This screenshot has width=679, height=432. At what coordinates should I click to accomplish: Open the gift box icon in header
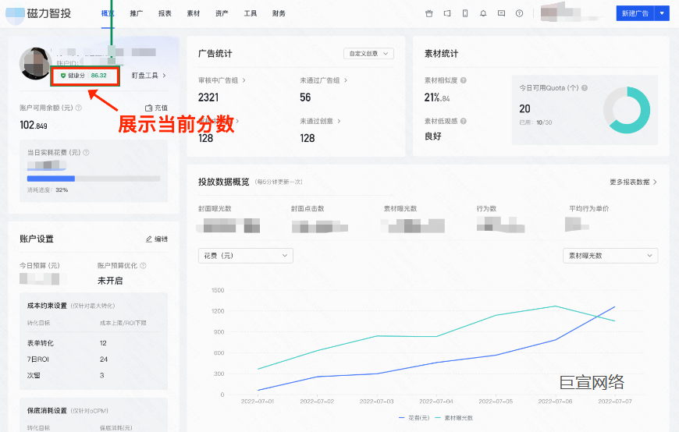[429, 13]
